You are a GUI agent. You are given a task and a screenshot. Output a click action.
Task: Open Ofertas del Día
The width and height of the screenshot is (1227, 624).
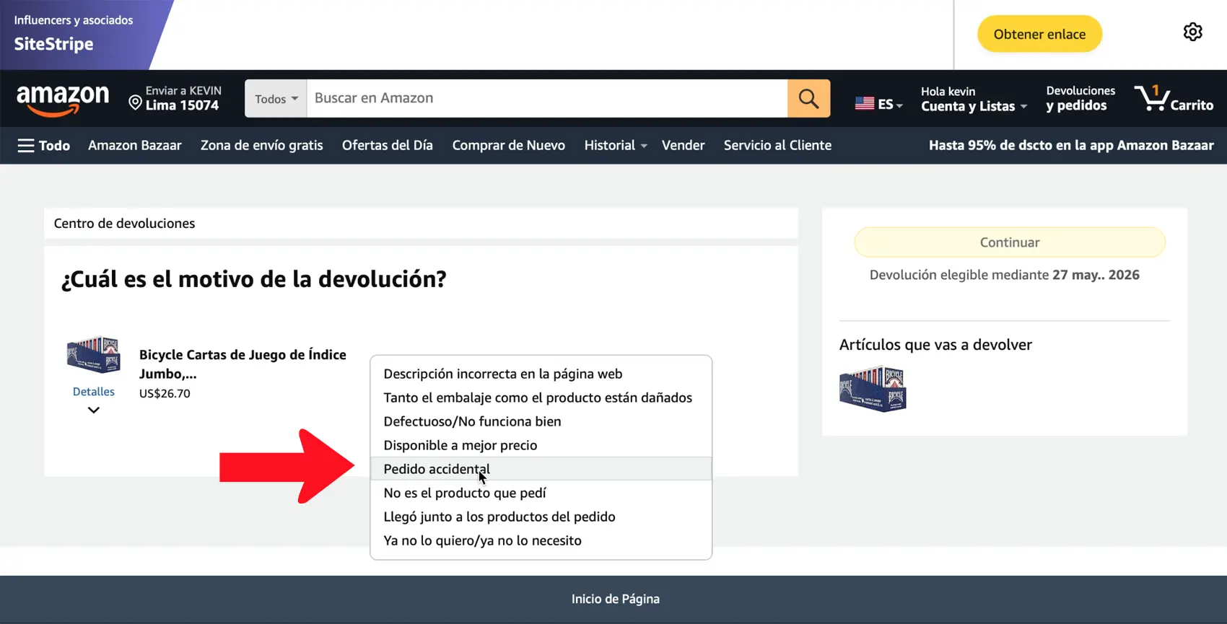[388, 146]
